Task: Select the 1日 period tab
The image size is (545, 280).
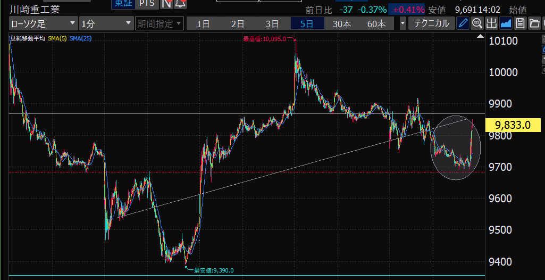Action: 203,23
